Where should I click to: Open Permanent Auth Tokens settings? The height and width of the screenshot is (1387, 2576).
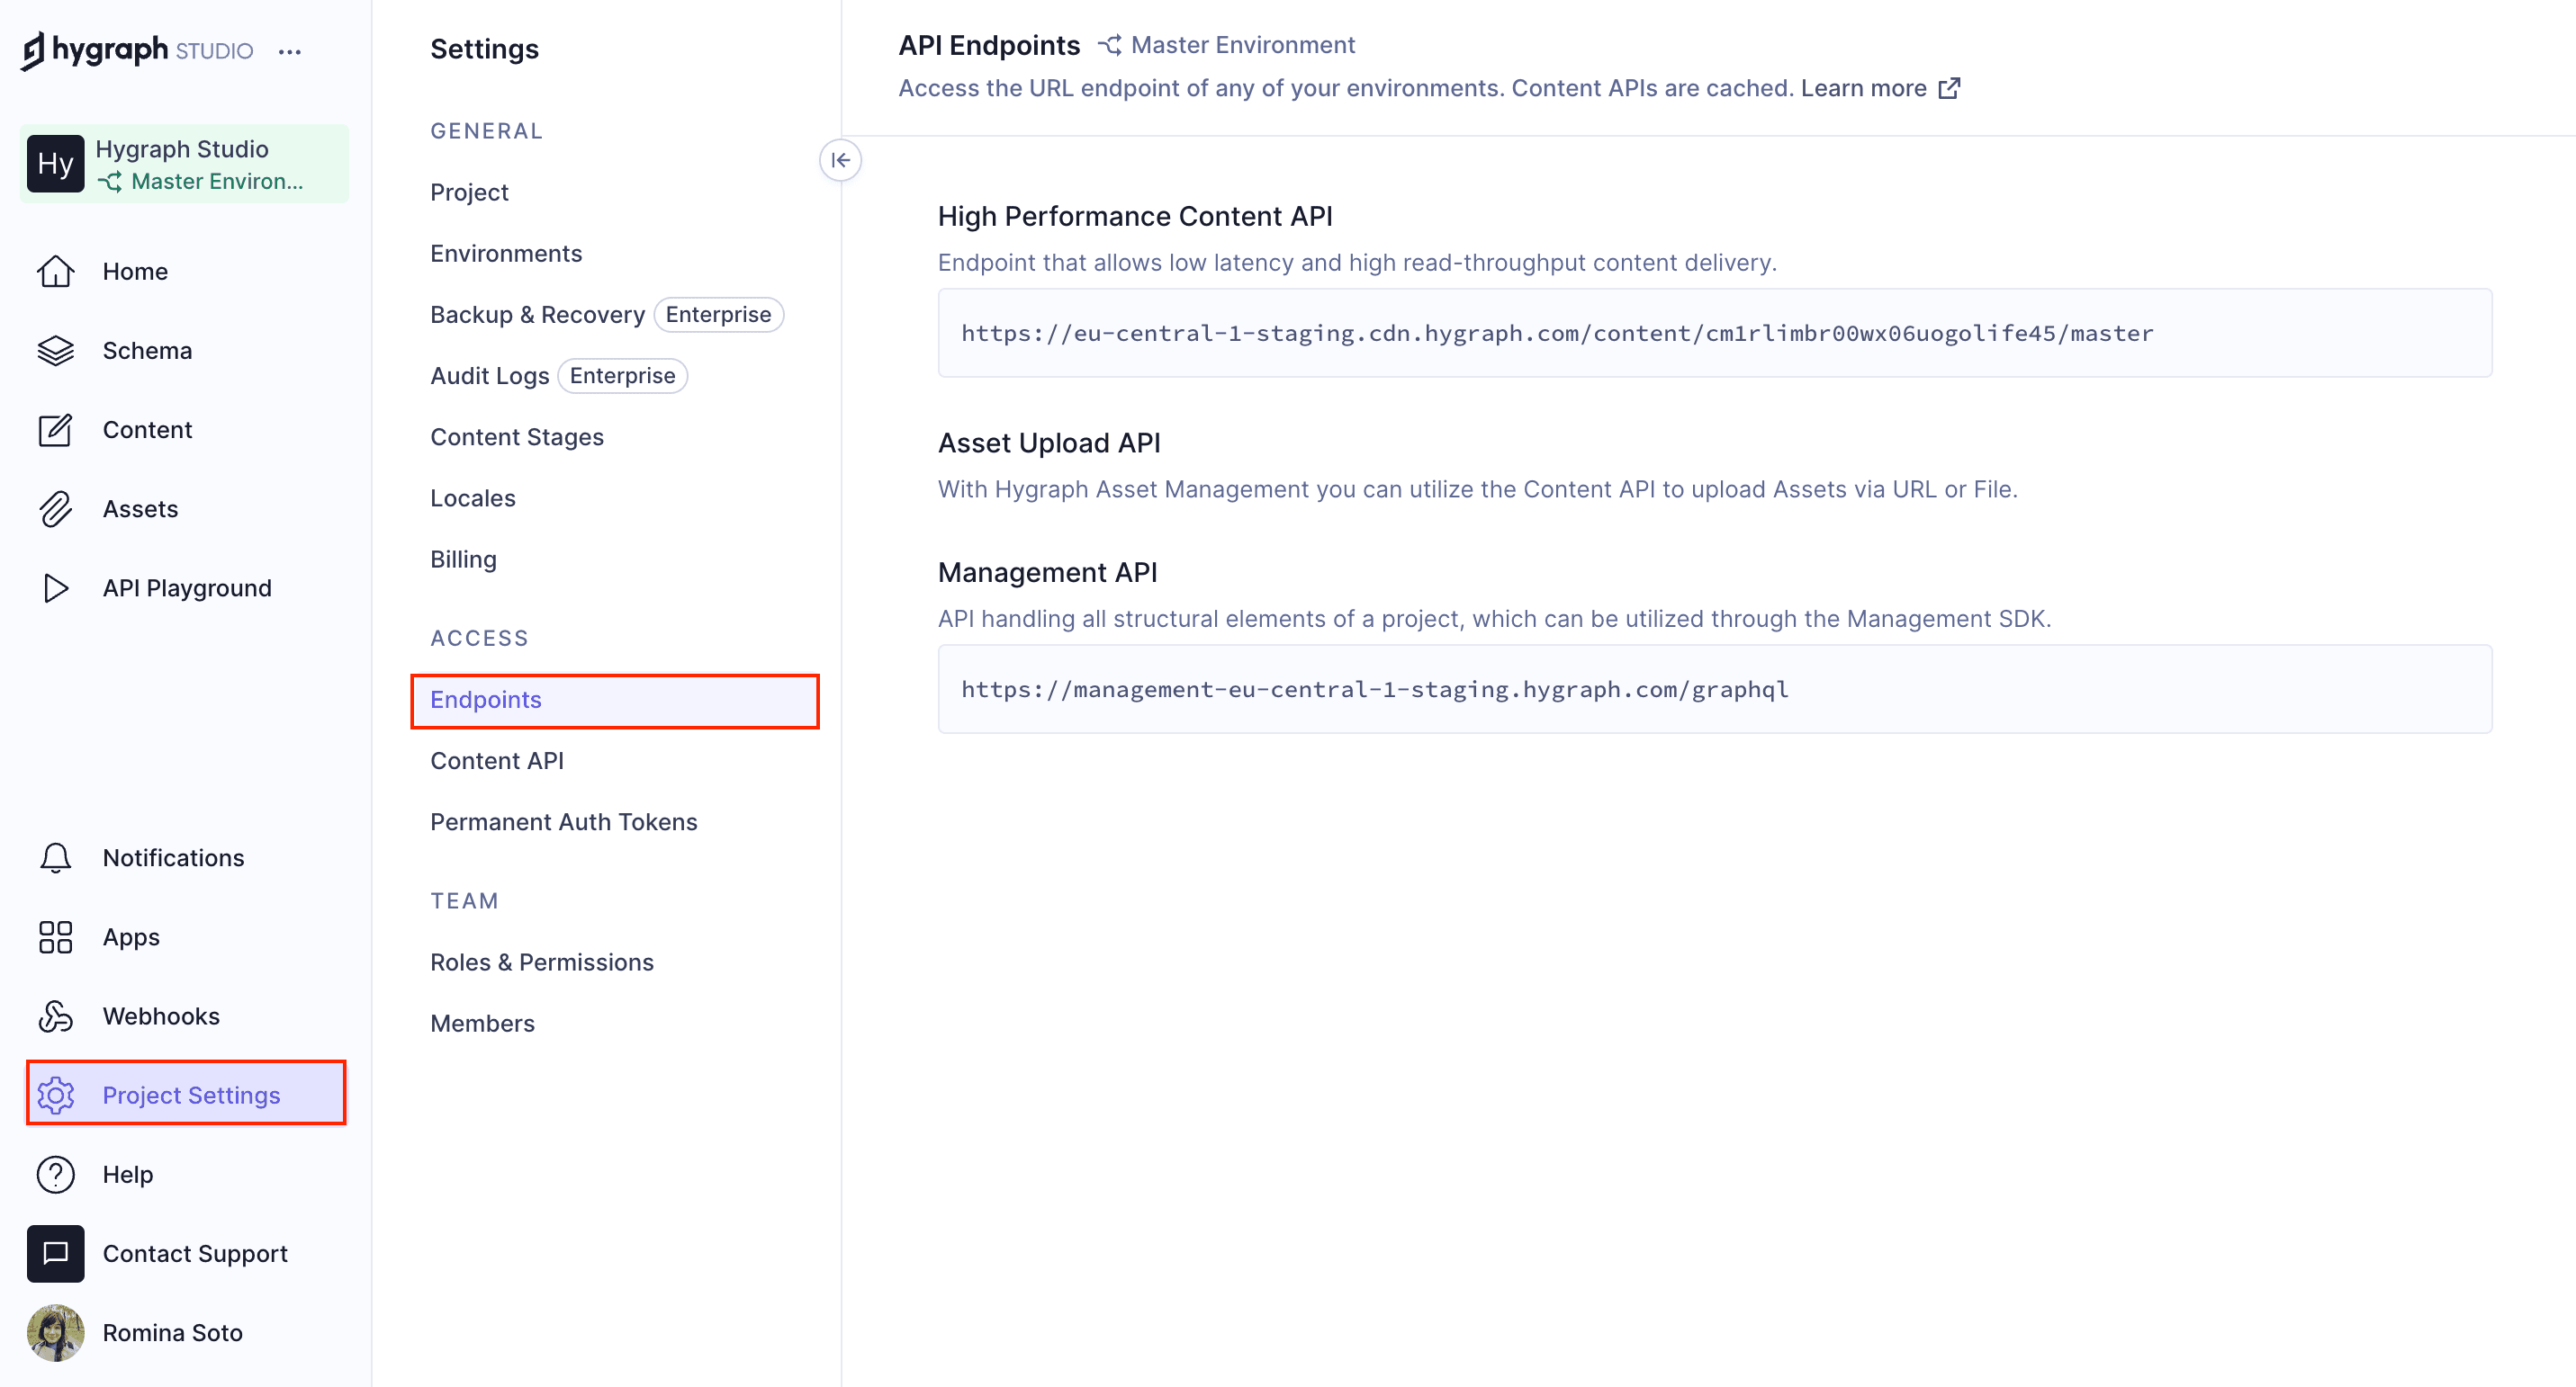click(x=564, y=821)
